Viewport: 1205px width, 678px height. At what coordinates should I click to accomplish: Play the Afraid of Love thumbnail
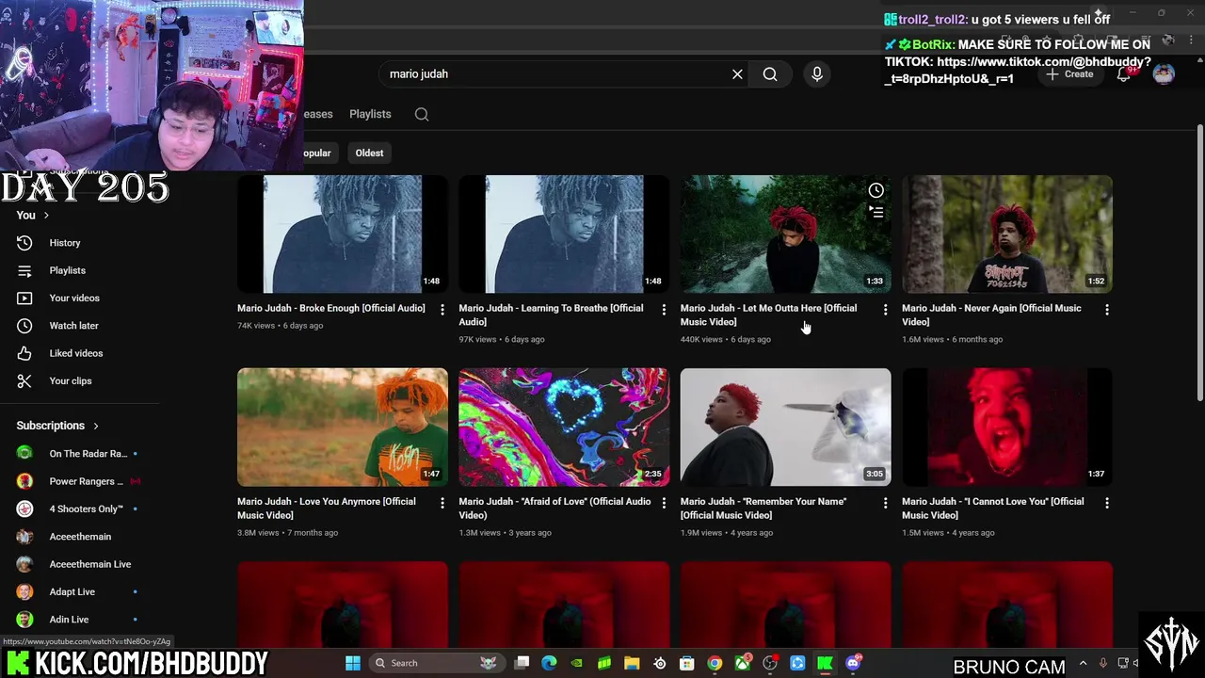[x=564, y=427]
